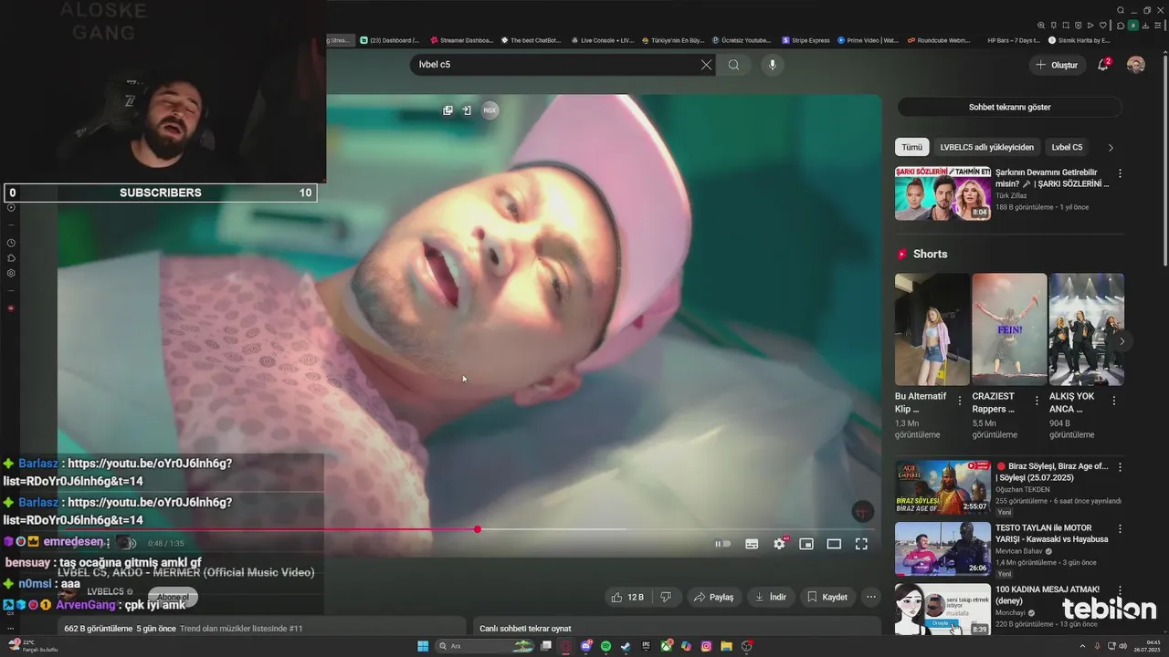Open the Şarkı Sözleri video thumbnail
The image size is (1169, 657).
[943, 193]
